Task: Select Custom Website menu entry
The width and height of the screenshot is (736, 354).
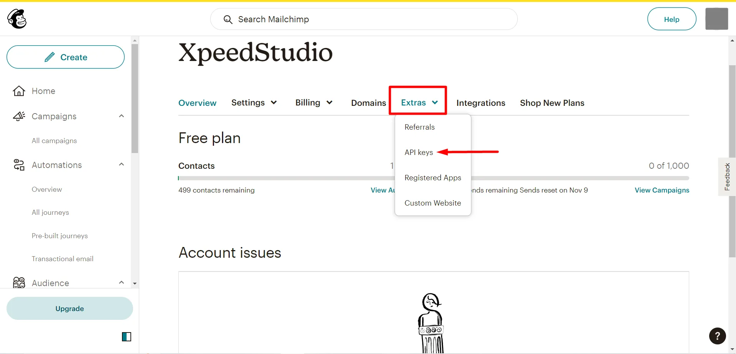Action: point(433,203)
